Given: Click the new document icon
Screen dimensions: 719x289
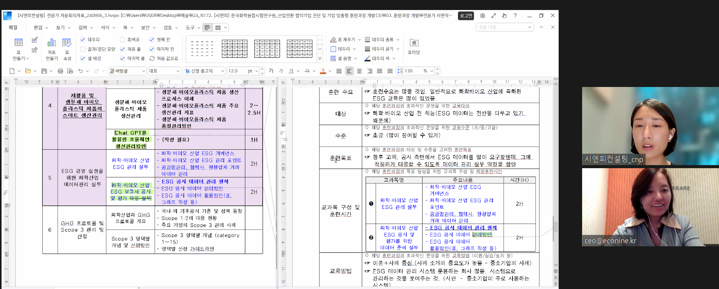Looking at the screenshot, I should (x=12, y=71).
